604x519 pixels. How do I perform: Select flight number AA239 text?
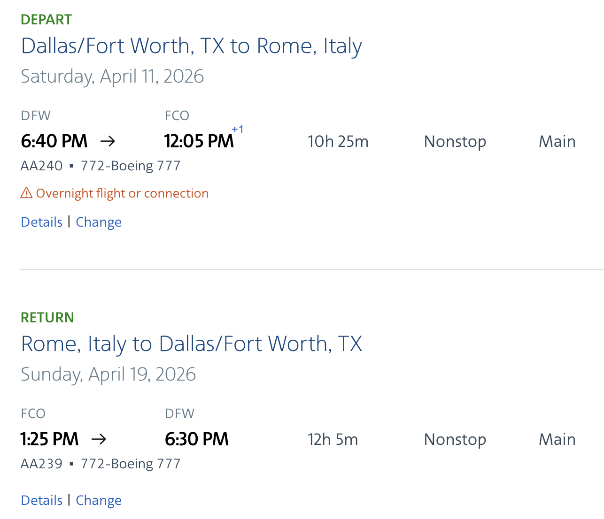point(42,464)
